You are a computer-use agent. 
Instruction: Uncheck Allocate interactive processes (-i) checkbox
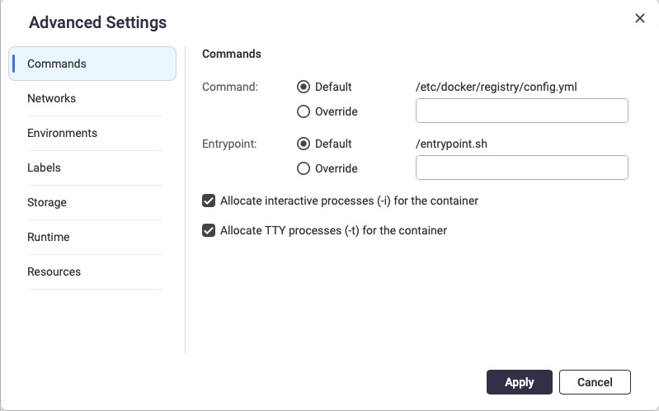[x=209, y=201]
